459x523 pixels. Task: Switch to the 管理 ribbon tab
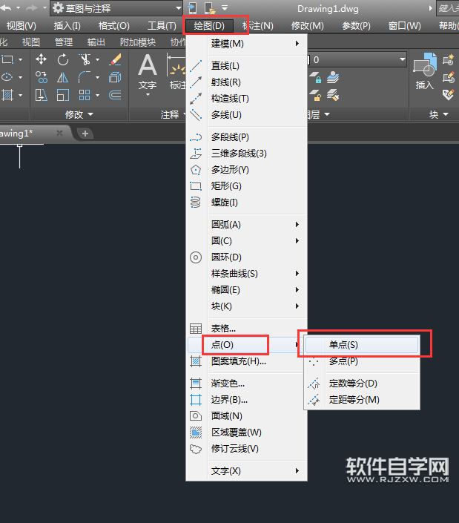point(63,42)
